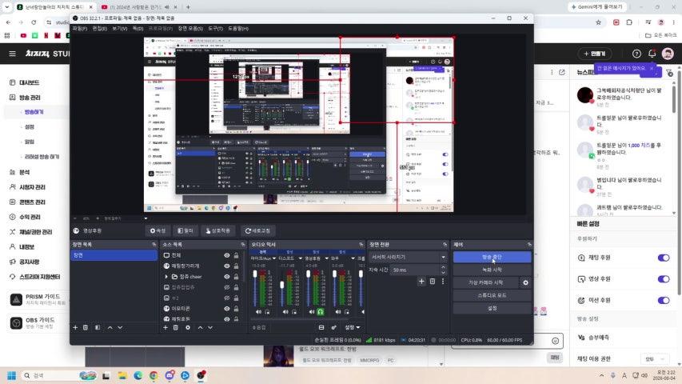This screenshot has width=682, height=384.
Task: Open the 디스코드 channel dropdown arrow
Action: pos(300,258)
